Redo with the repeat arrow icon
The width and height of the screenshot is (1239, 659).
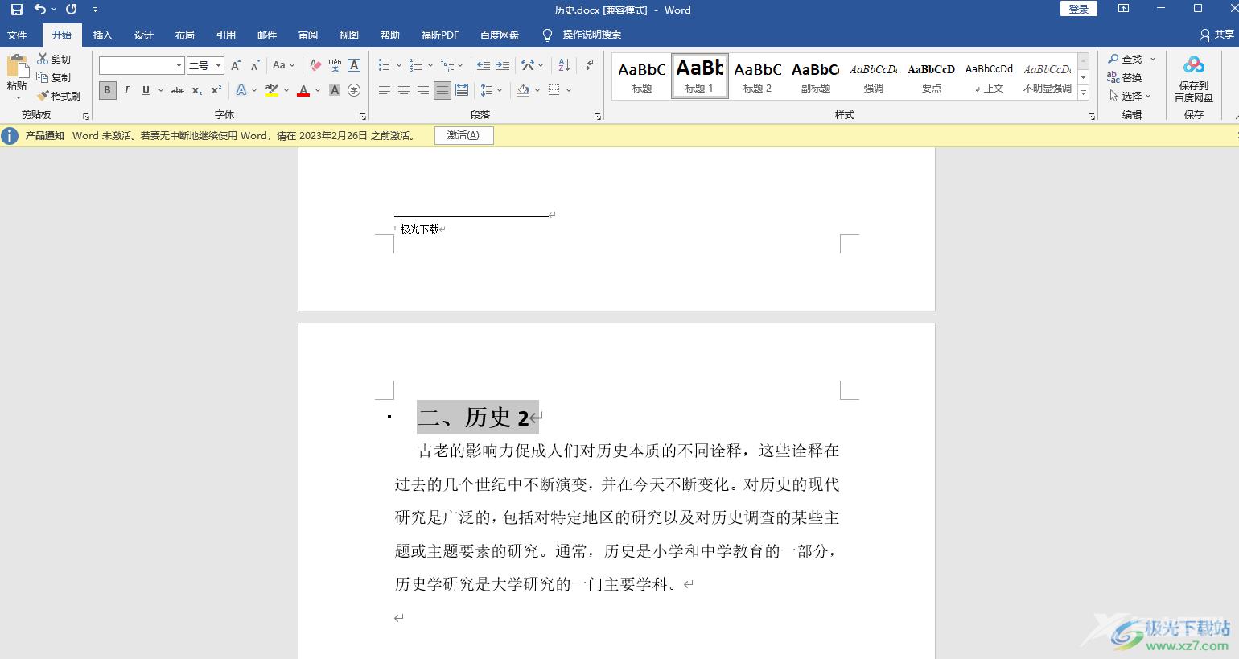[72, 10]
